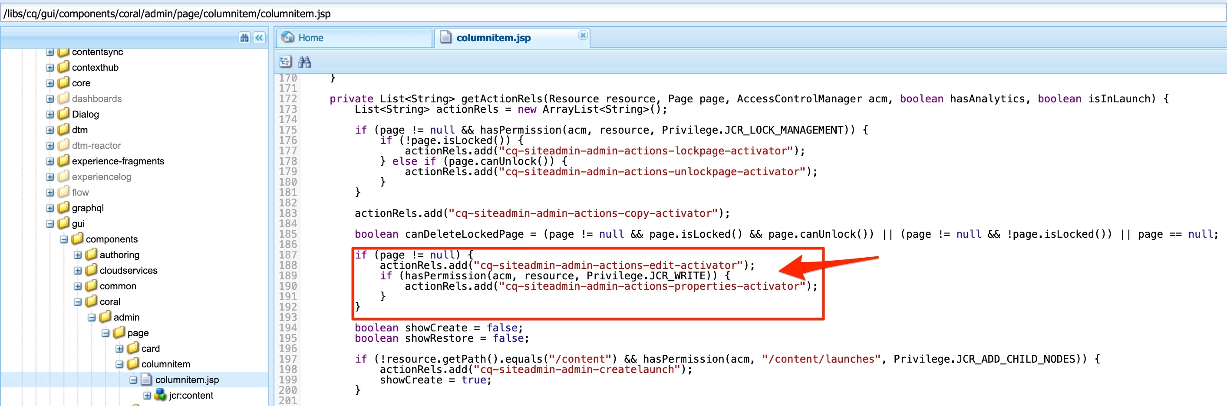Expand the dashboards folder node
1227x406 pixels.
click(x=50, y=99)
